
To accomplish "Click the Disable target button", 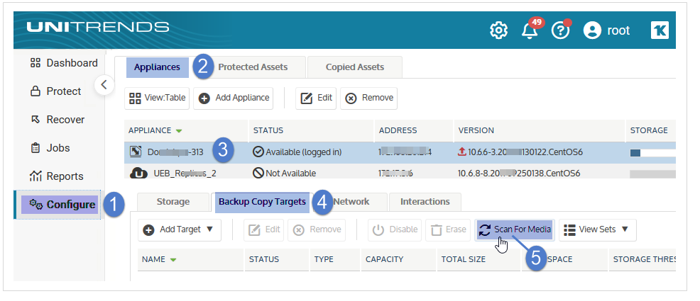I will tap(395, 229).
